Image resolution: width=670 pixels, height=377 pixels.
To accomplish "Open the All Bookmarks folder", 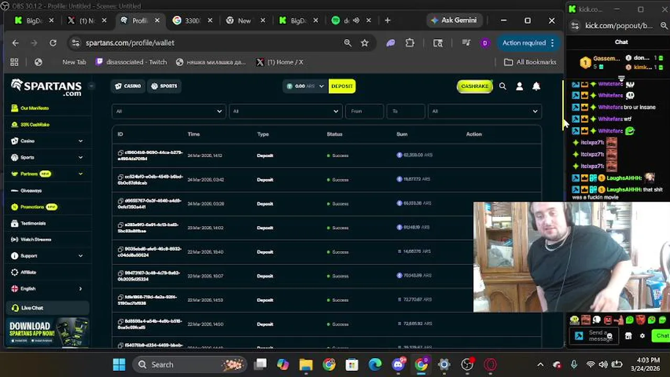I will (x=530, y=62).
